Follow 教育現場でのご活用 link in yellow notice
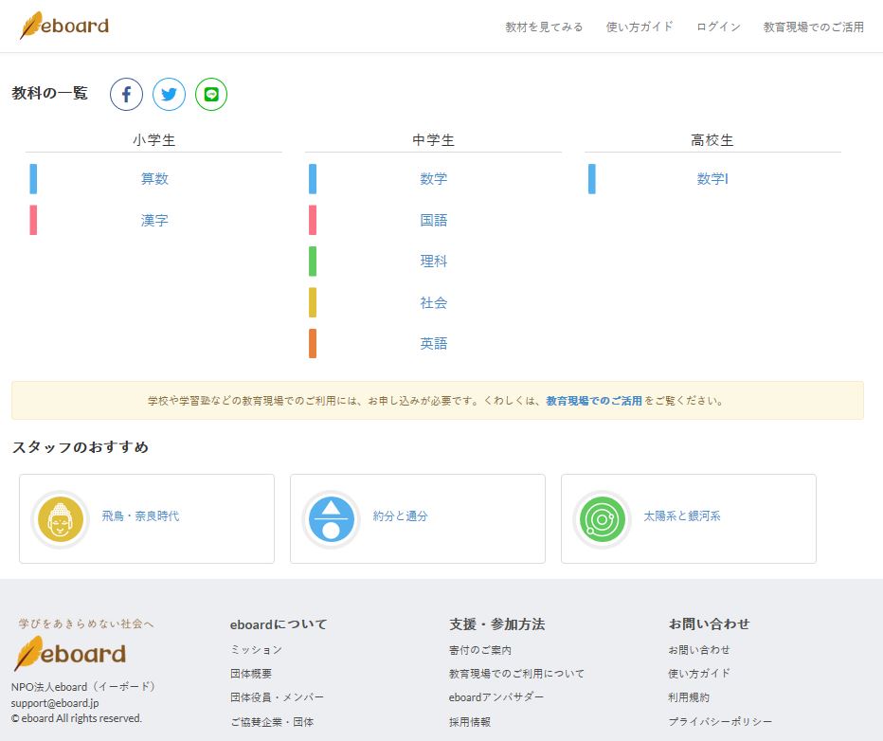 pos(594,401)
